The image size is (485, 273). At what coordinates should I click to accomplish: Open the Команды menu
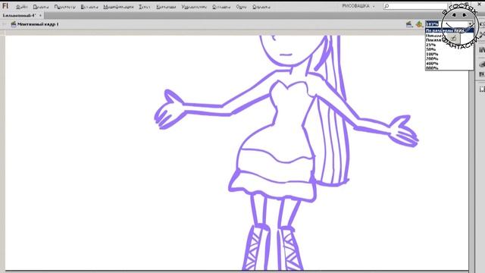[166, 7]
